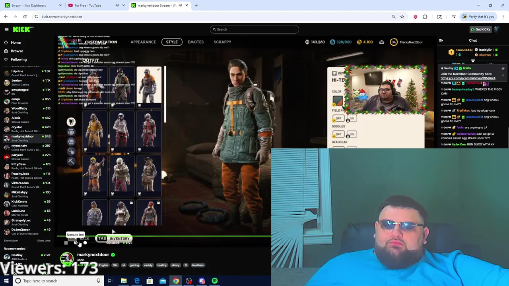Open Following in sidebar
This screenshot has height=286, width=509.
point(19,59)
